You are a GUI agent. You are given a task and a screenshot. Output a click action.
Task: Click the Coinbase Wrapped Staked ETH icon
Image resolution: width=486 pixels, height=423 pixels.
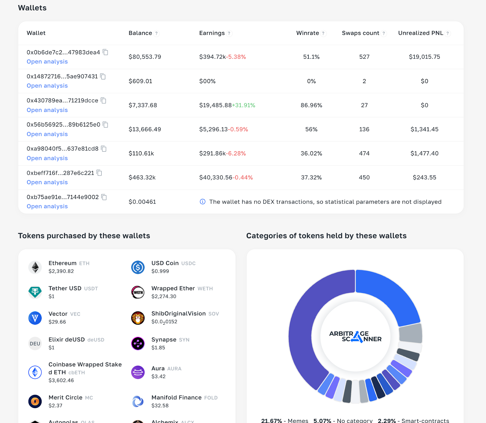click(x=35, y=372)
